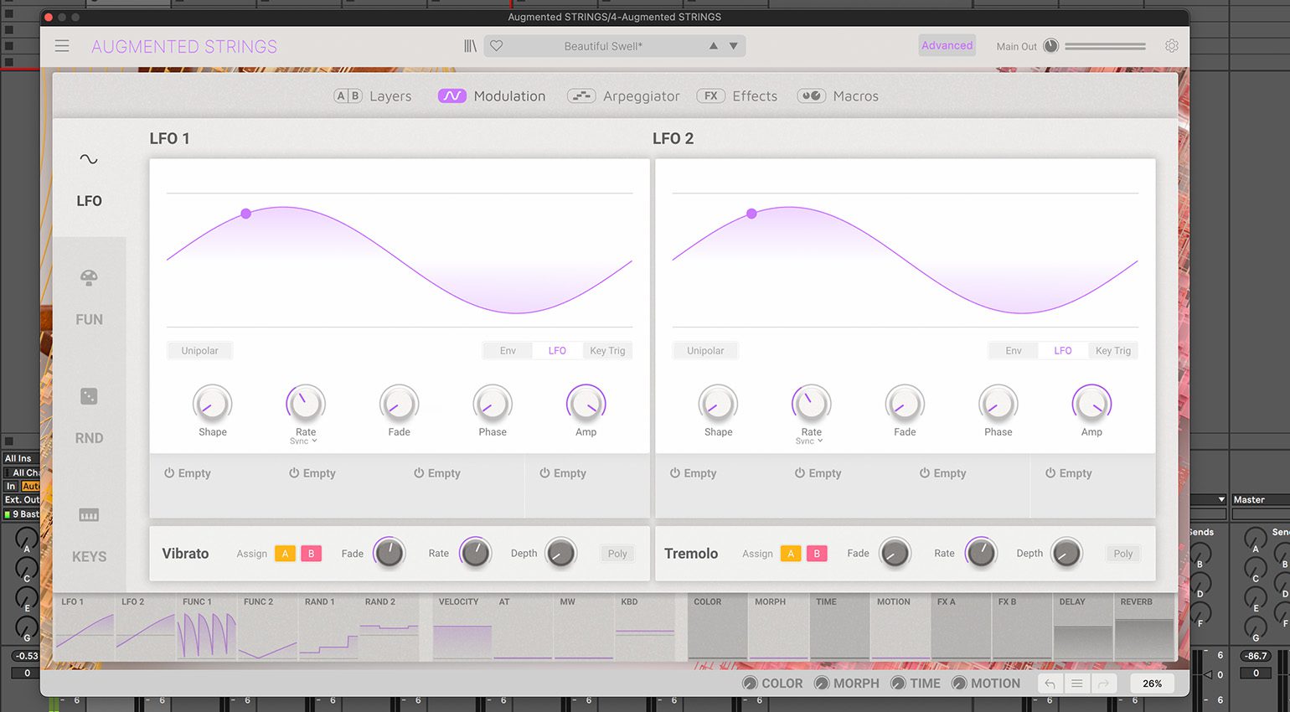The image size is (1290, 712).
Task: Switch to the Modulation tab
Action: point(492,96)
